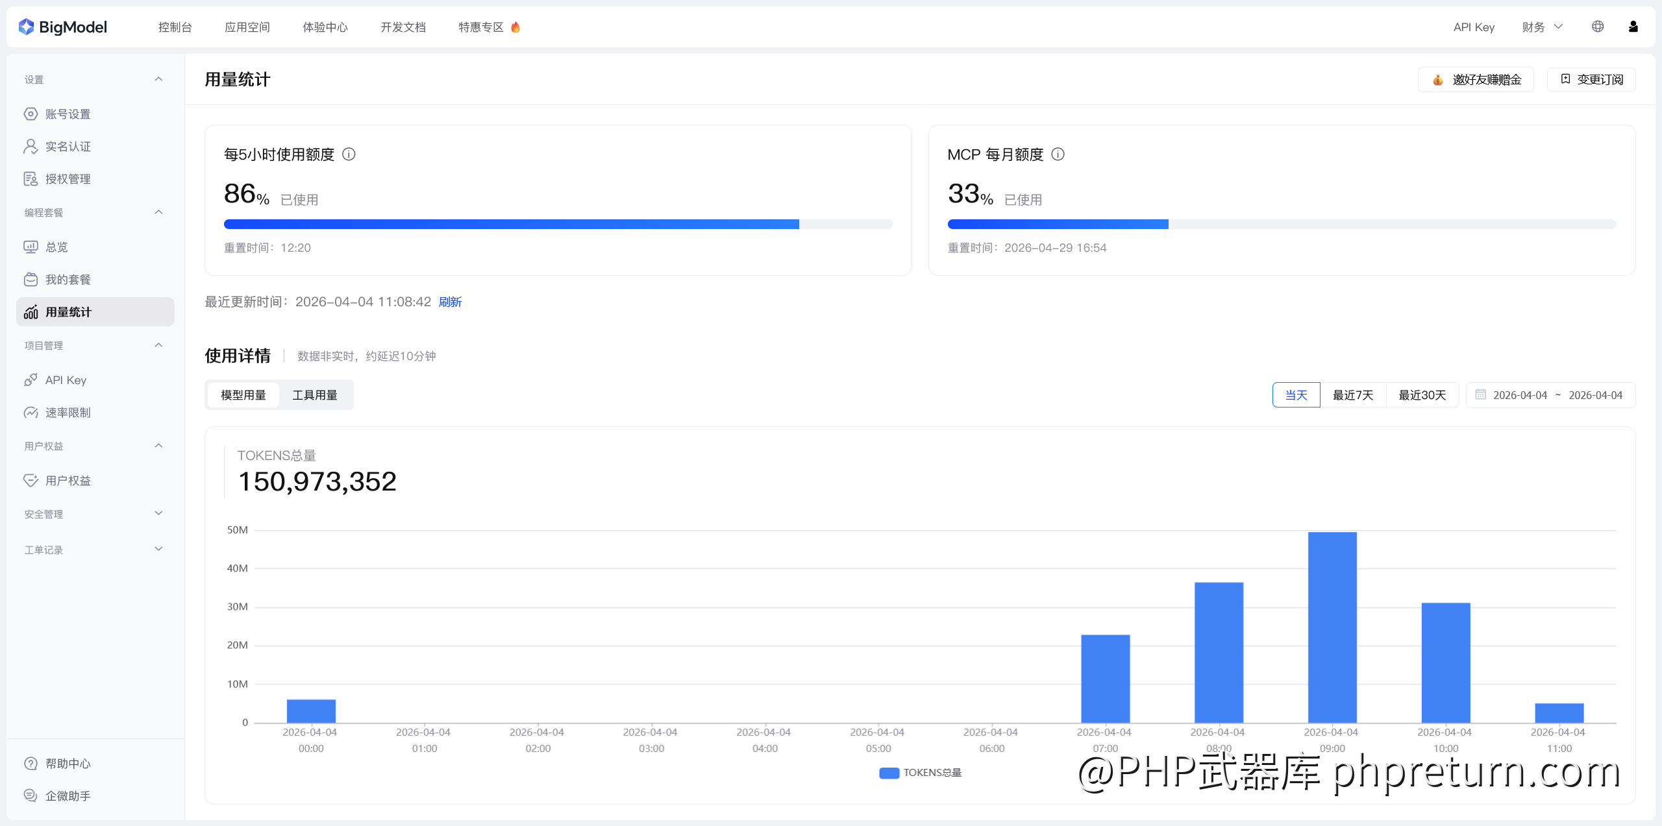Switch range to 最近30天
This screenshot has width=1662, height=826.
click(1422, 395)
